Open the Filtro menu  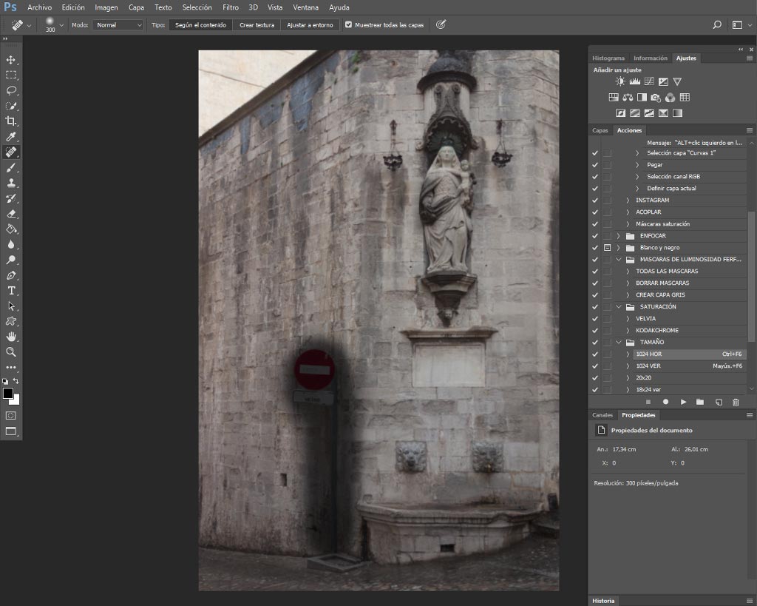pos(231,7)
